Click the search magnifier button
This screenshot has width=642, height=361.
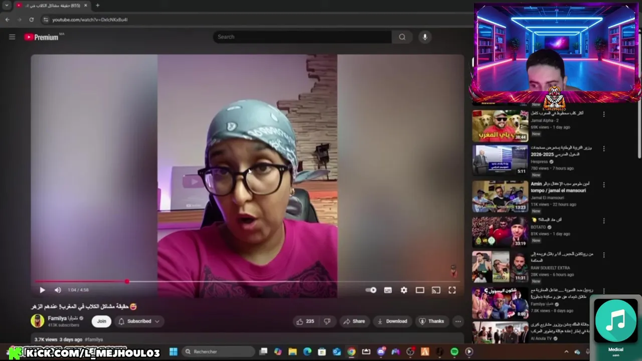(x=402, y=37)
